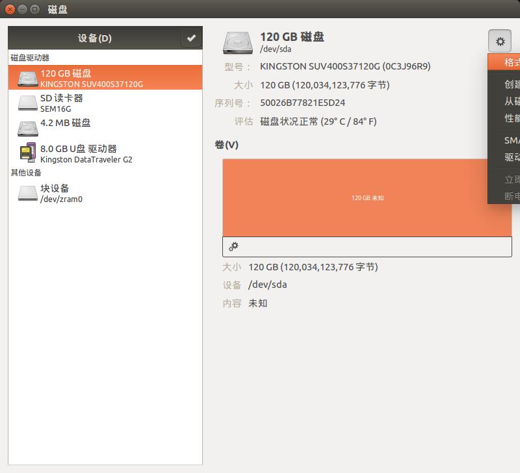The height and width of the screenshot is (473, 520).
Task: Select the 120 GB 未知 volume block
Action: [367, 198]
